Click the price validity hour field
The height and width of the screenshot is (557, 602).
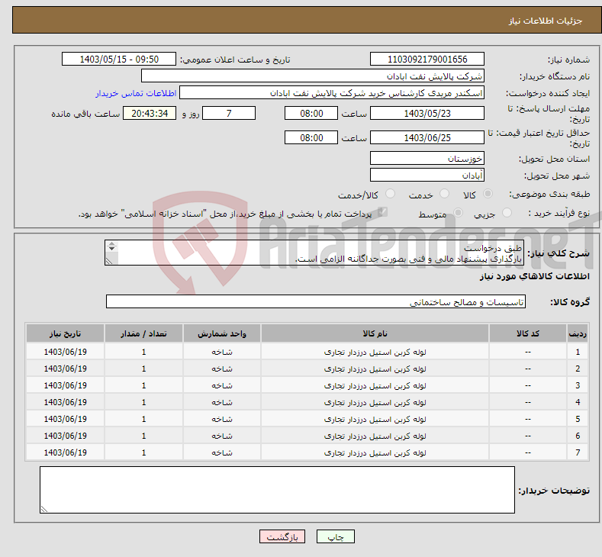pos(311,137)
